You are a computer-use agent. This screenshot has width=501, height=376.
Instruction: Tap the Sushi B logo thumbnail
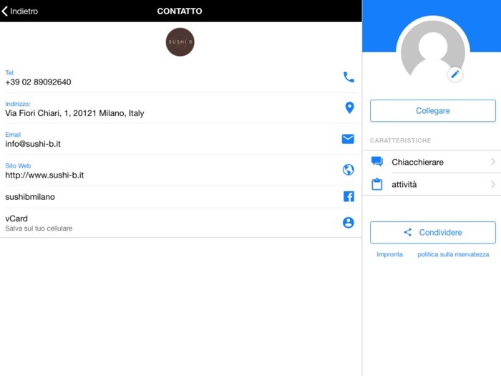point(180,42)
